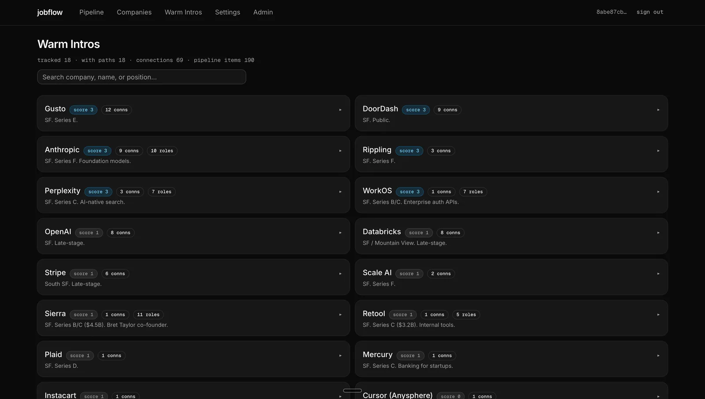Click Gusto score 3 badge

pyautogui.click(x=83, y=110)
